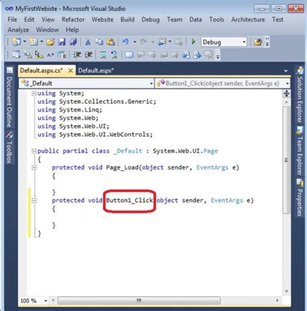The height and width of the screenshot is (311, 307).
Task: Click the editor split bar handle
Action: [x=287, y=93]
